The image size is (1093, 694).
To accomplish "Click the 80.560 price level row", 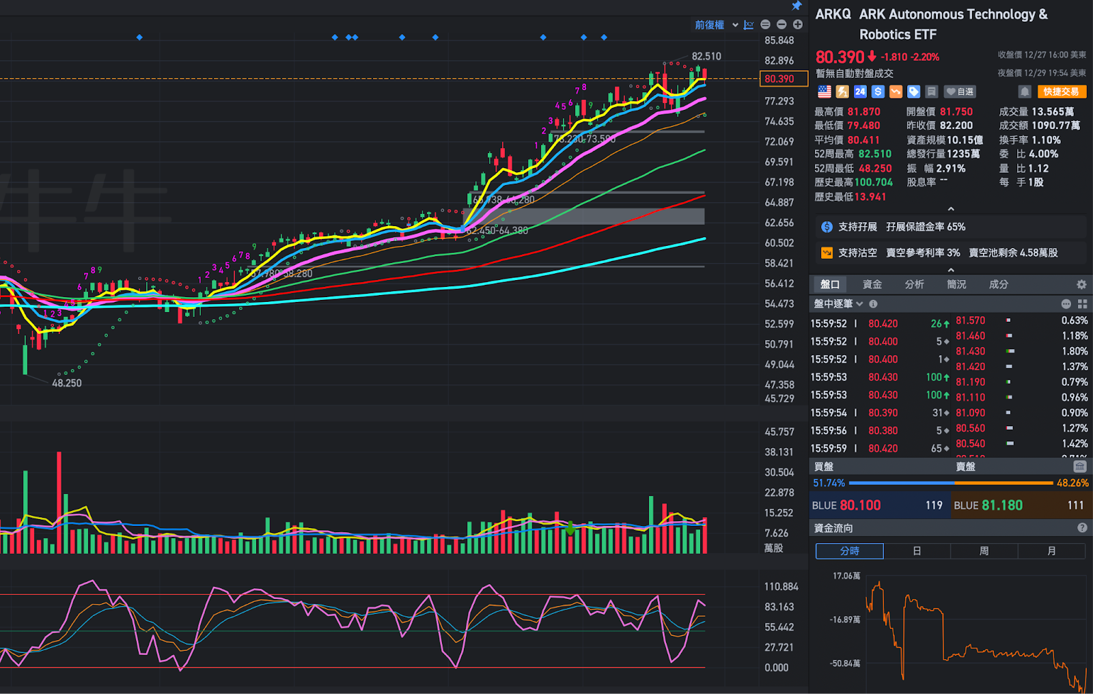I will (1021, 428).
